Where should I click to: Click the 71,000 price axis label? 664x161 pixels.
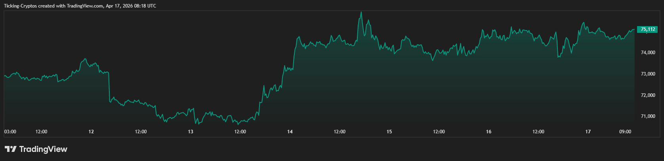tap(648, 116)
